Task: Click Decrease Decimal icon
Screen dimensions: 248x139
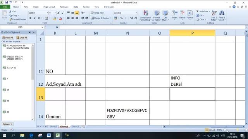Action: click(x=136, y=18)
